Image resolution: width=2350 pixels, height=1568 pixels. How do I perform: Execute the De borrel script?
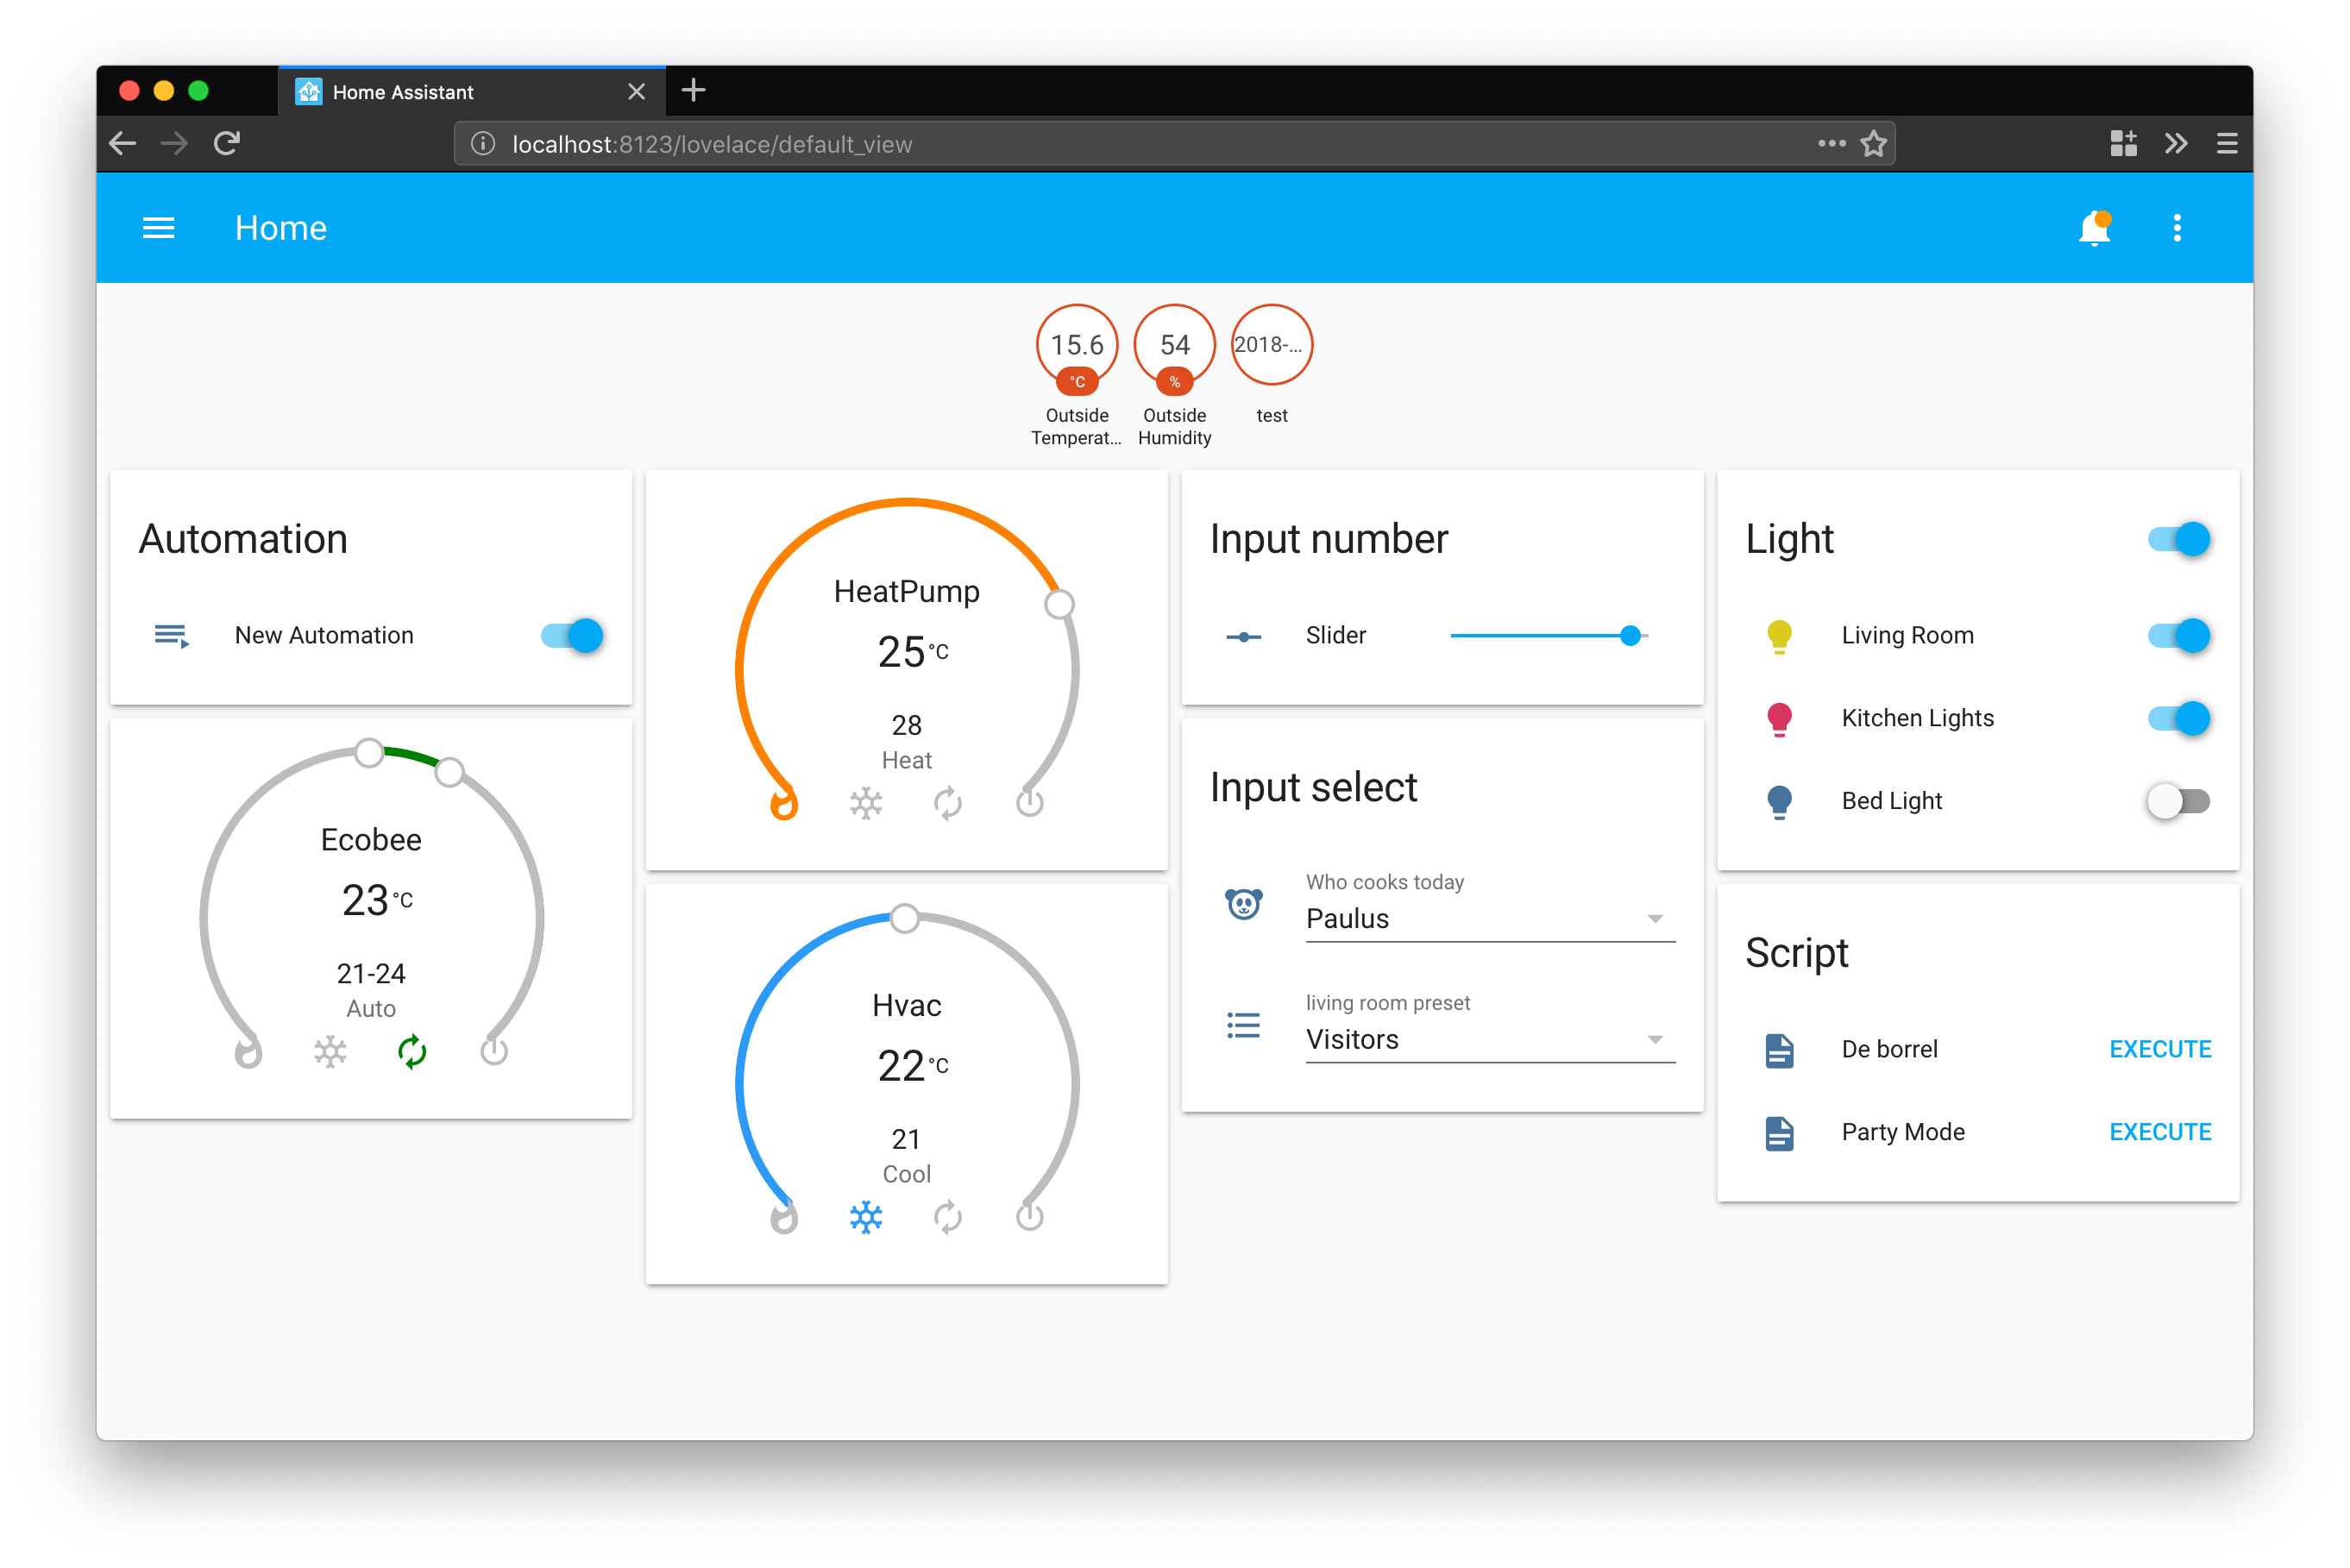pyautogui.click(x=2159, y=1049)
